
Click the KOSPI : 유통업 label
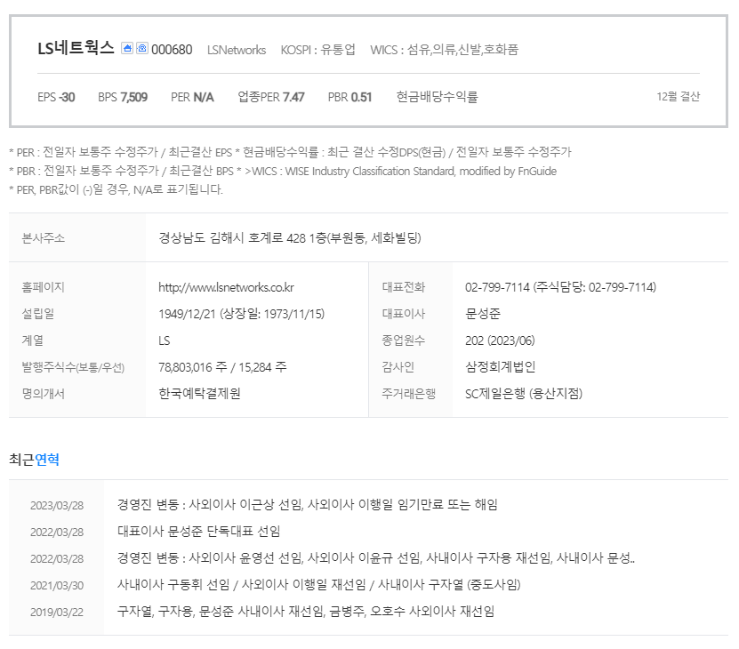(x=318, y=50)
